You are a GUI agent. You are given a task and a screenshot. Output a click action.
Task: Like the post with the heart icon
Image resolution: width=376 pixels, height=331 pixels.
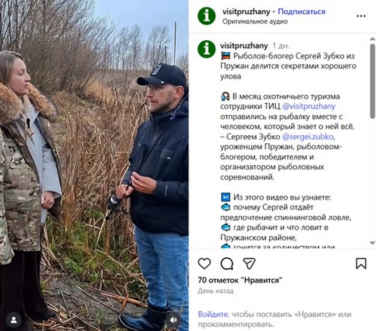[204, 263]
